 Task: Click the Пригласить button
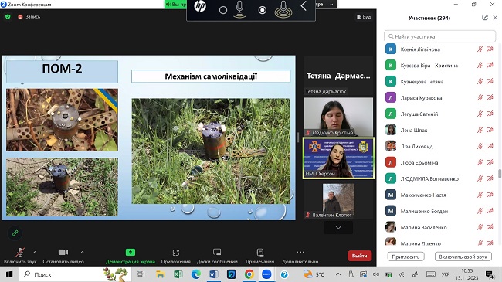(405, 257)
